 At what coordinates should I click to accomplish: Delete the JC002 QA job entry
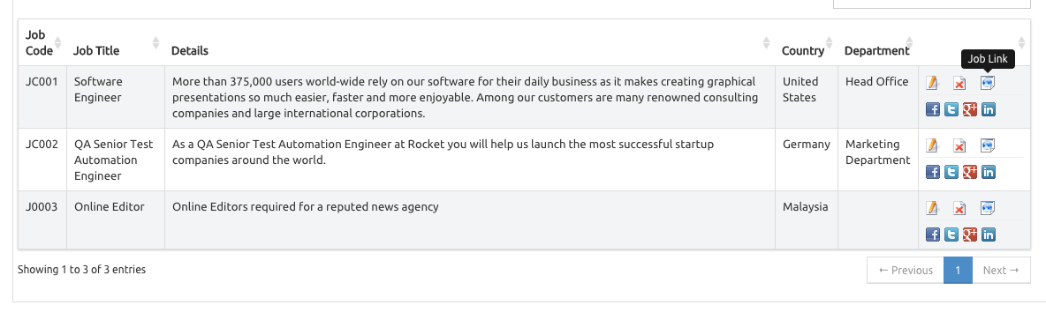click(959, 145)
